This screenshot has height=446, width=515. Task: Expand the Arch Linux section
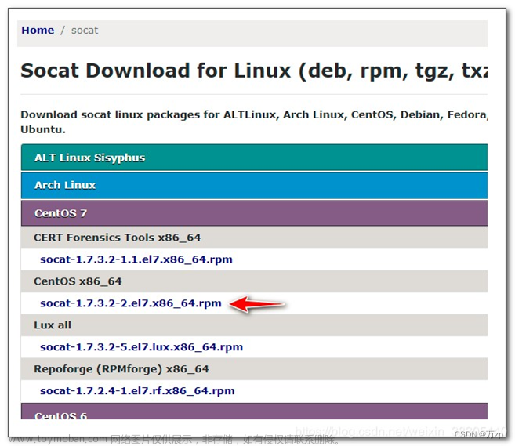click(x=254, y=185)
